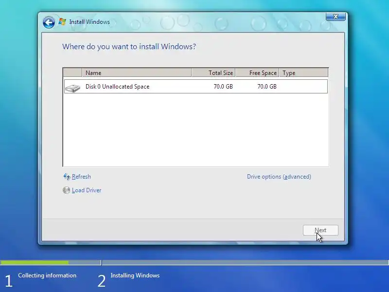Click the Load Driver disc icon
Viewport: 389px width, 292px height.
click(66, 190)
